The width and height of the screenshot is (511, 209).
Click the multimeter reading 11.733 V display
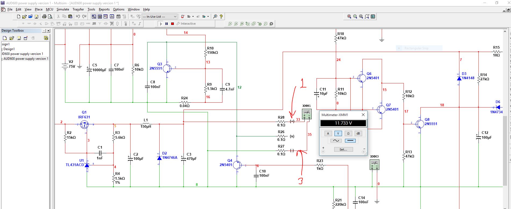(x=343, y=123)
